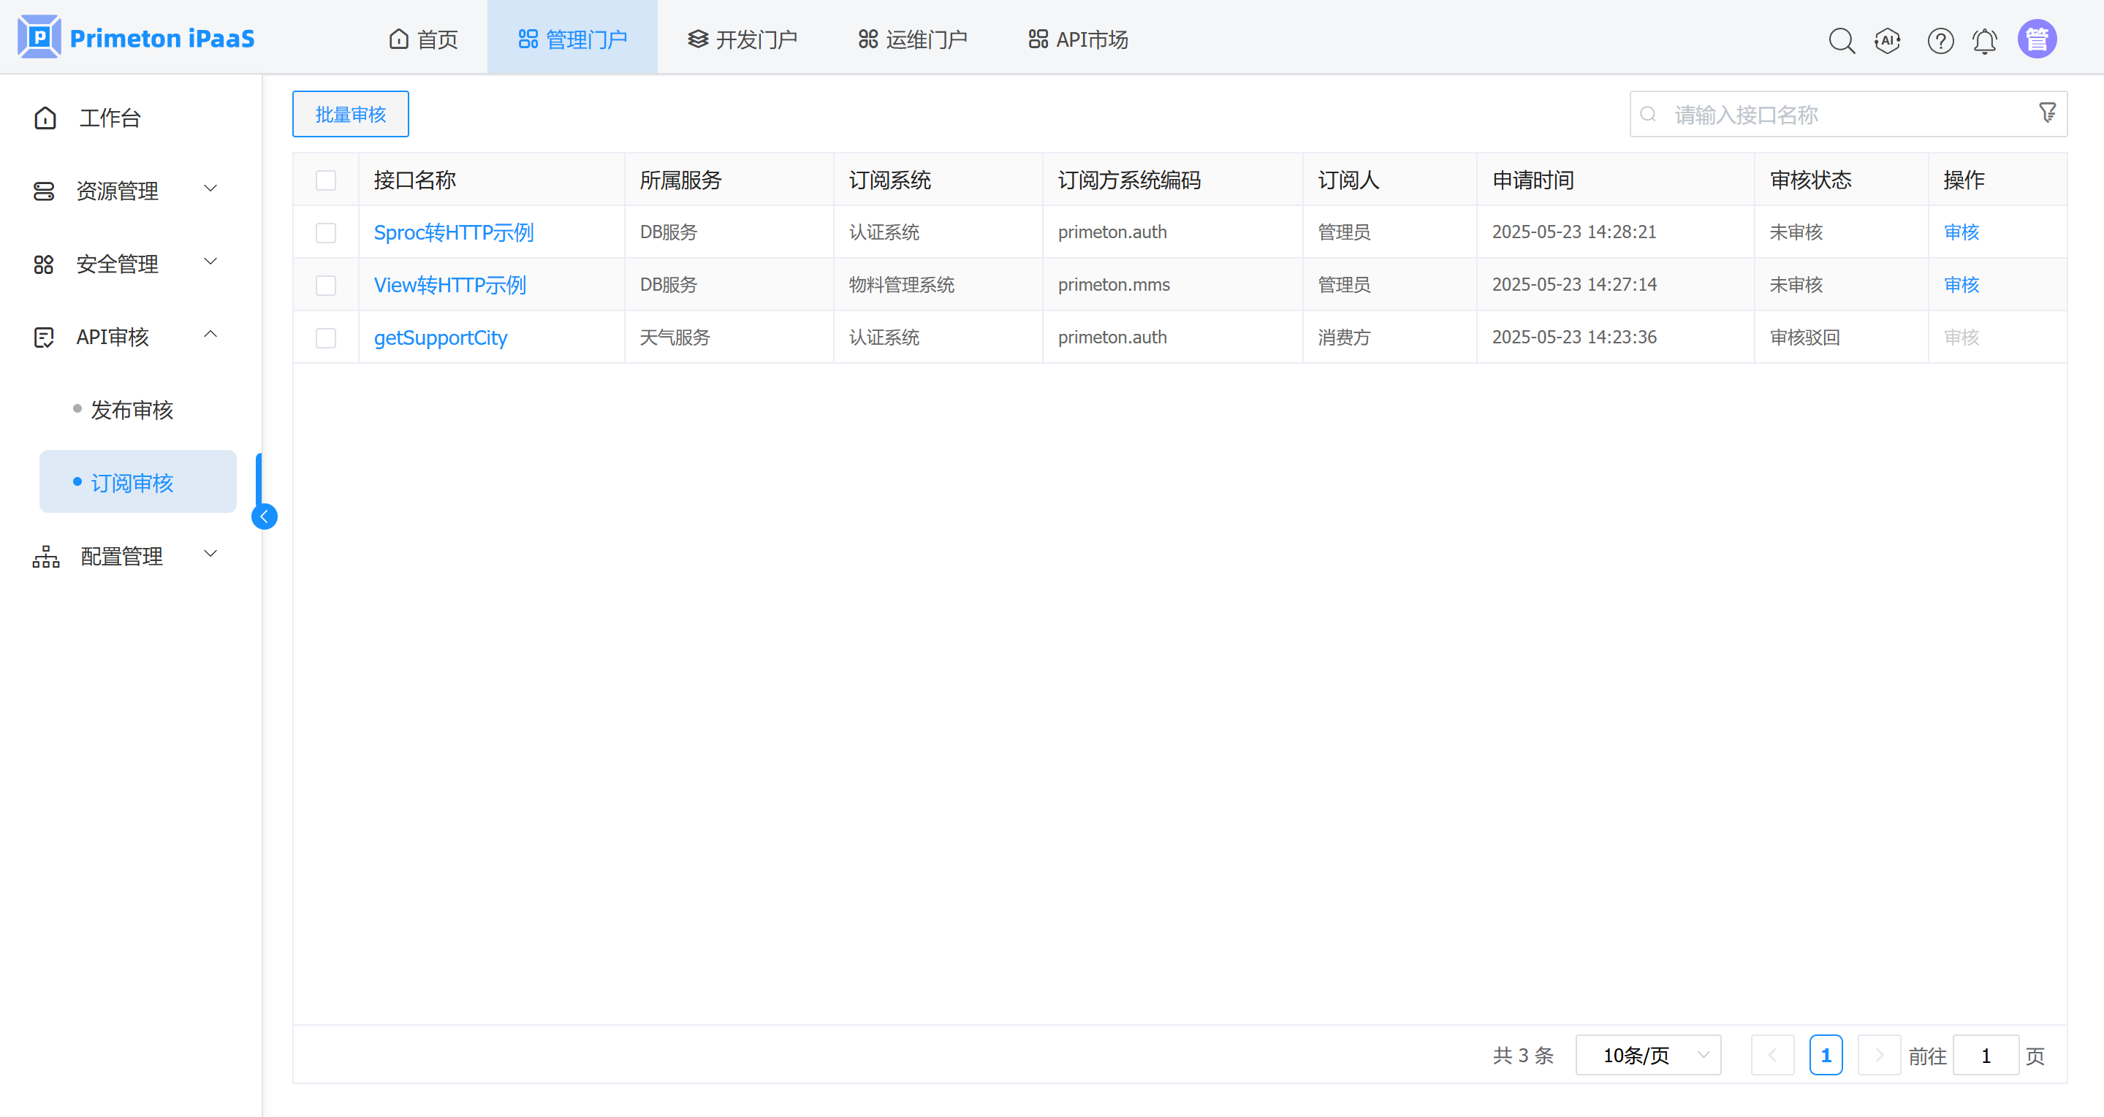
Task: Open the View转HTTP示例 interface link
Action: (450, 285)
